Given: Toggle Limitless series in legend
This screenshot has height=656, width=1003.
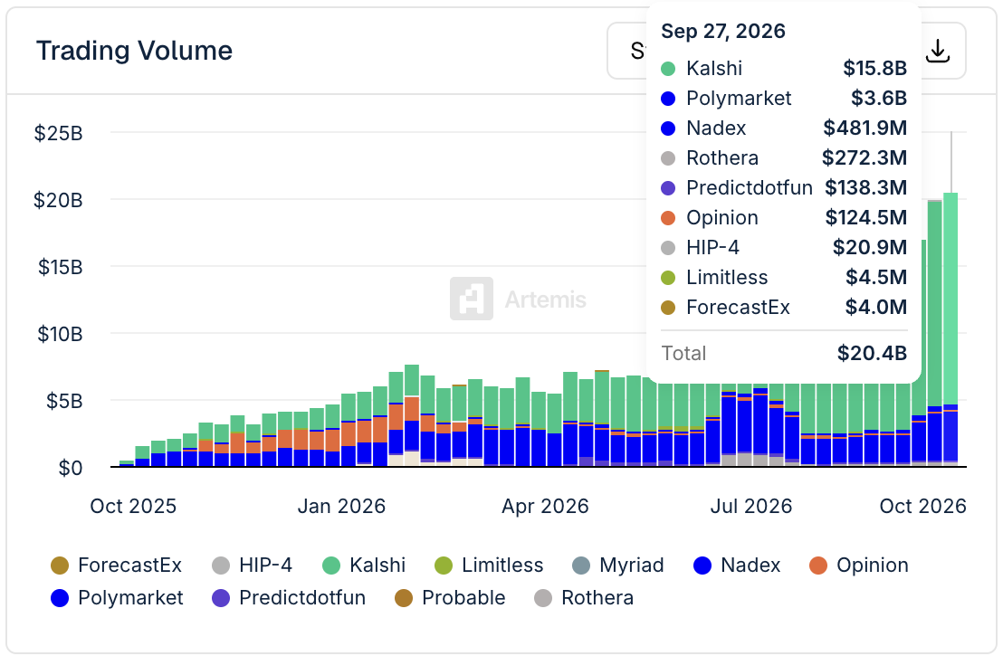Looking at the screenshot, I should click(x=489, y=566).
